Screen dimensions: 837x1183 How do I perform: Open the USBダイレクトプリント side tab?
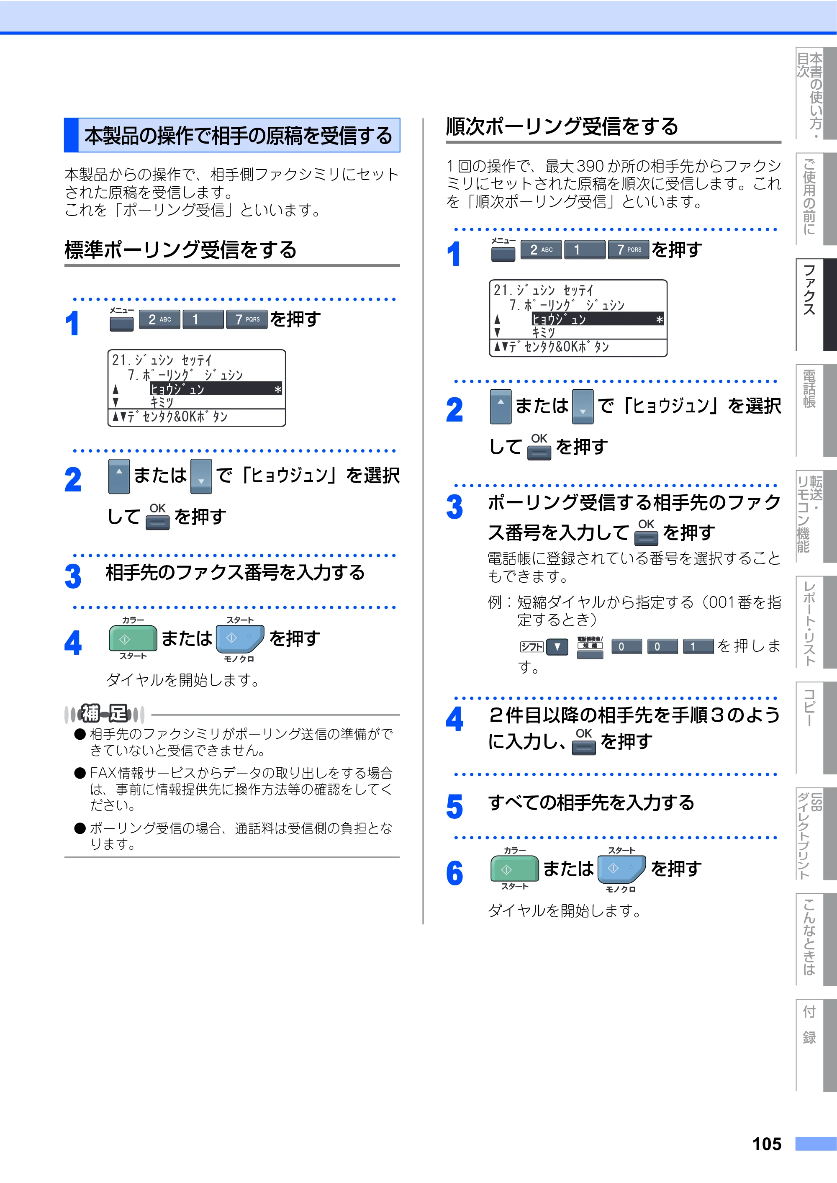click(x=815, y=833)
